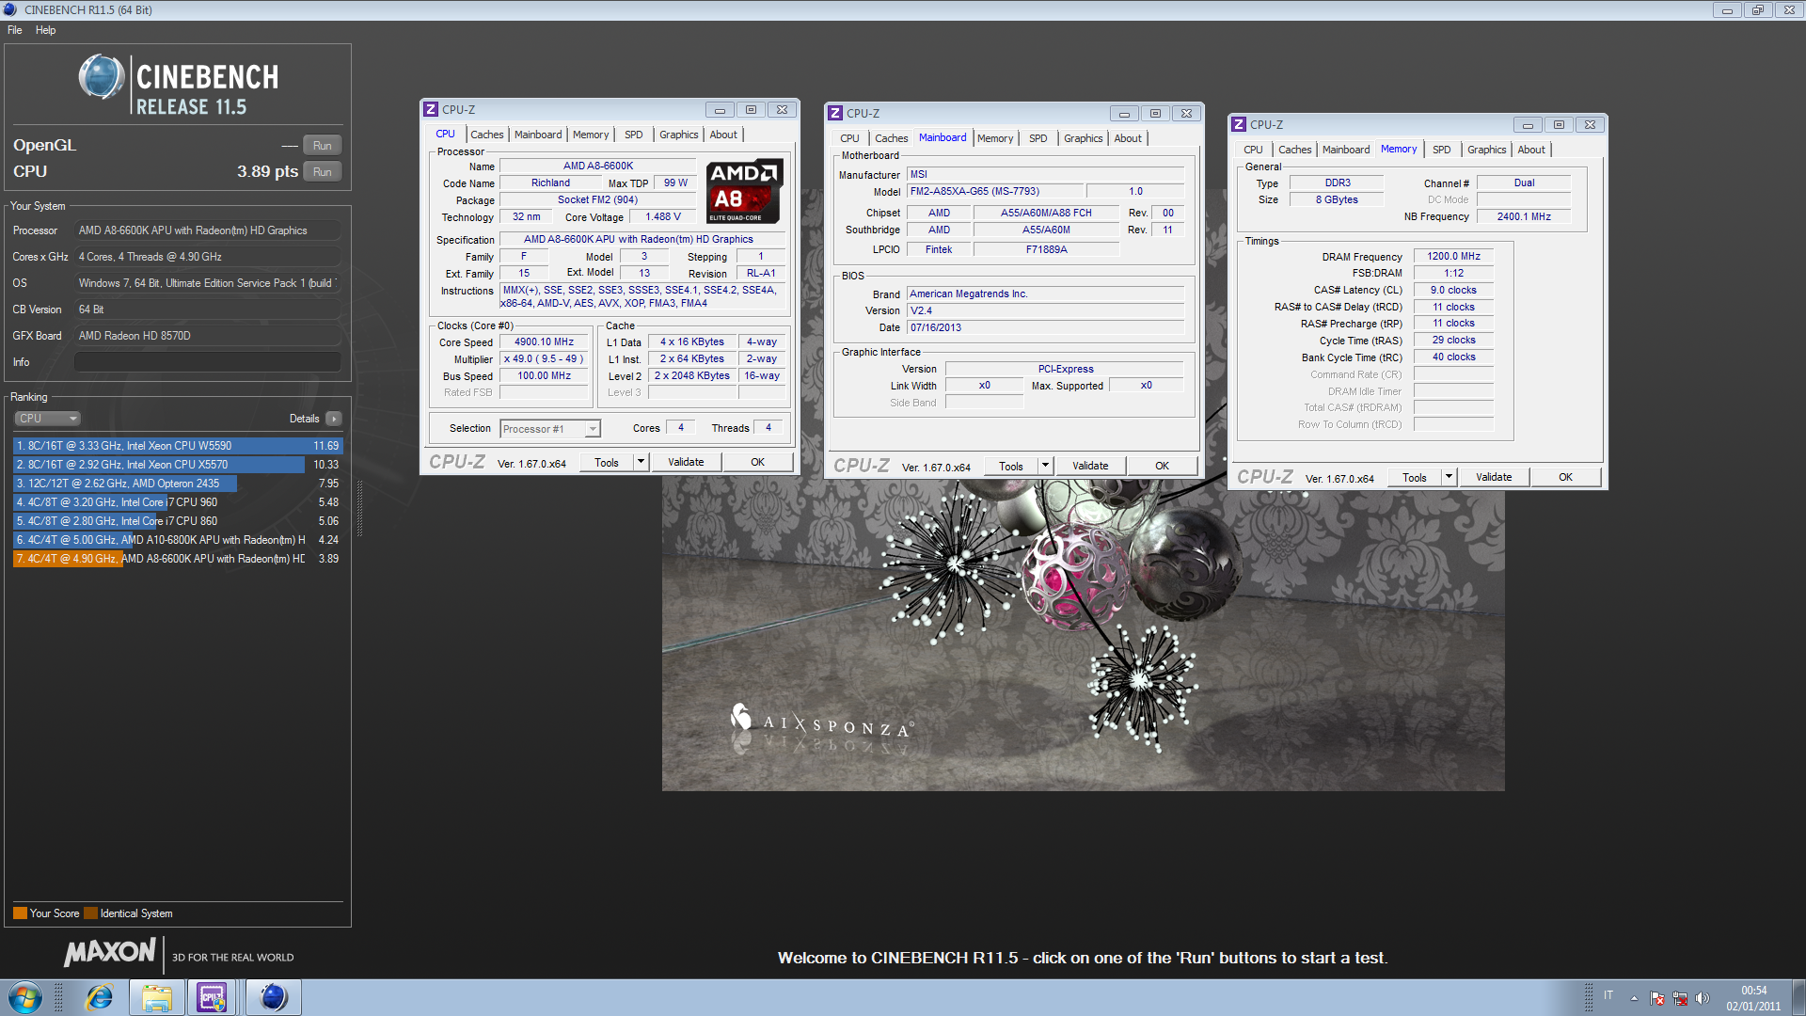Image resolution: width=1806 pixels, height=1016 pixels.
Task: Click Cinebench logo sphere
Action: (x=102, y=77)
